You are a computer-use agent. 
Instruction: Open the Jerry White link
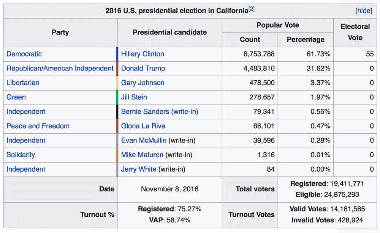[x=138, y=169]
